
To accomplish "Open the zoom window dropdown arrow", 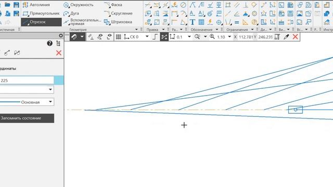I will point(205,37).
